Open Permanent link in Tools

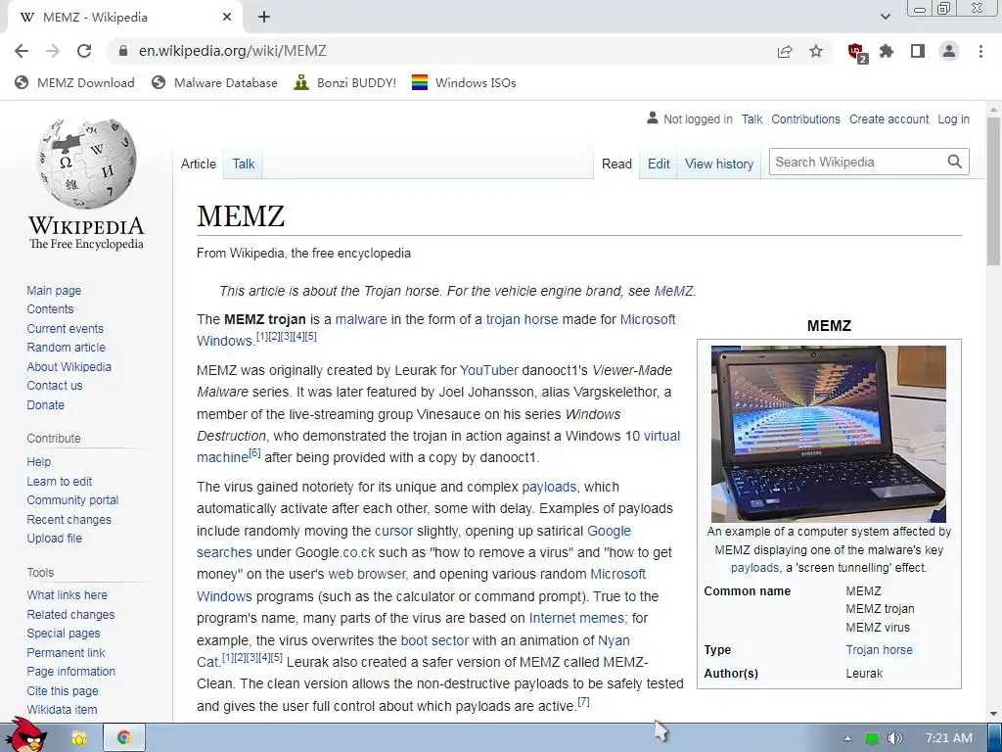click(66, 652)
